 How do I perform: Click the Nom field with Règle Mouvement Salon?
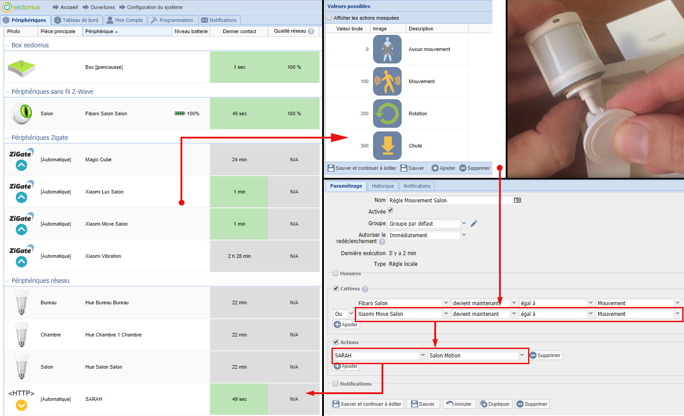[x=450, y=201]
